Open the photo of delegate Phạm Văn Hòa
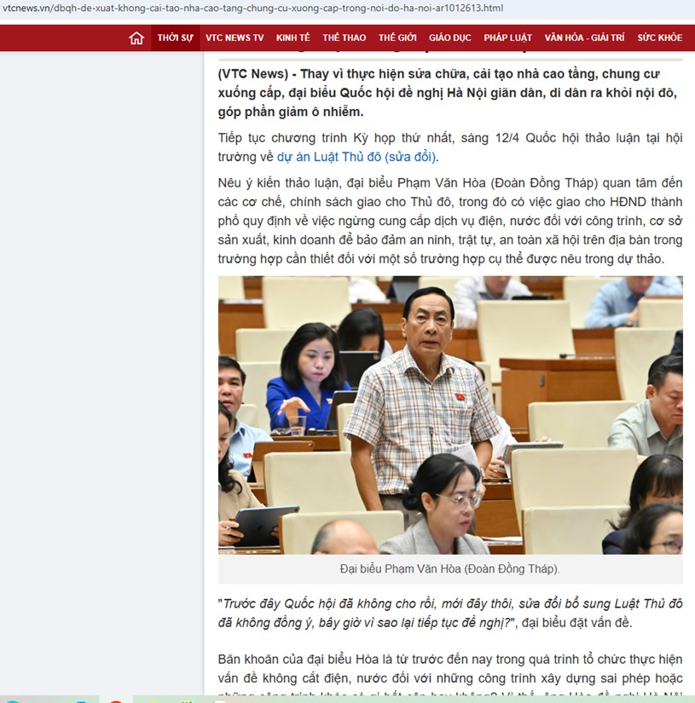The width and height of the screenshot is (695, 703). pos(450,415)
